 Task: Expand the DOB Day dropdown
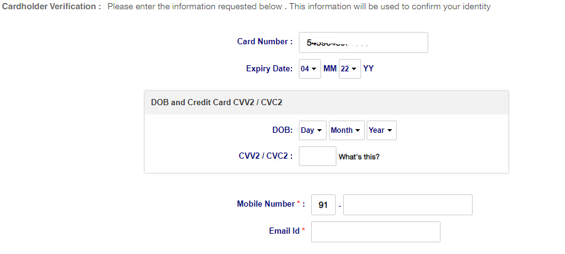(x=312, y=130)
